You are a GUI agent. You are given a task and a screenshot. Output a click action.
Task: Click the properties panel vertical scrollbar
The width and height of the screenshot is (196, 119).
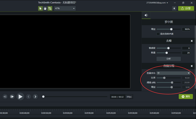(195, 57)
